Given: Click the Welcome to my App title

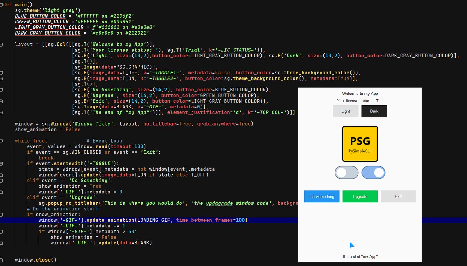Looking at the screenshot, I should 360,94.
